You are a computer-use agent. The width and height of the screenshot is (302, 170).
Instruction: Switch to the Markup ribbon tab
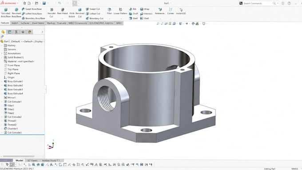pos(51,23)
